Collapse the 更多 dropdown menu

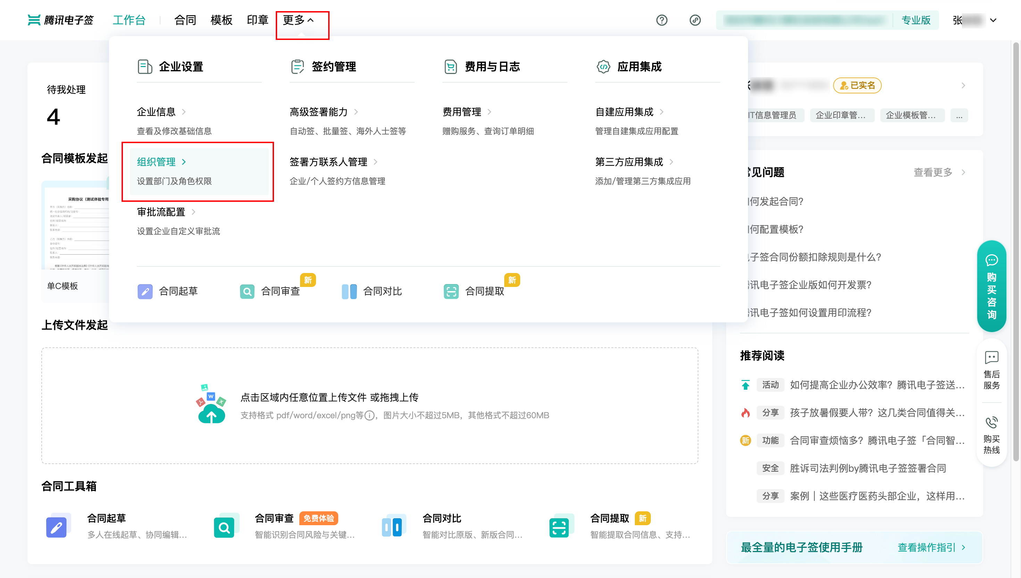(298, 20)
